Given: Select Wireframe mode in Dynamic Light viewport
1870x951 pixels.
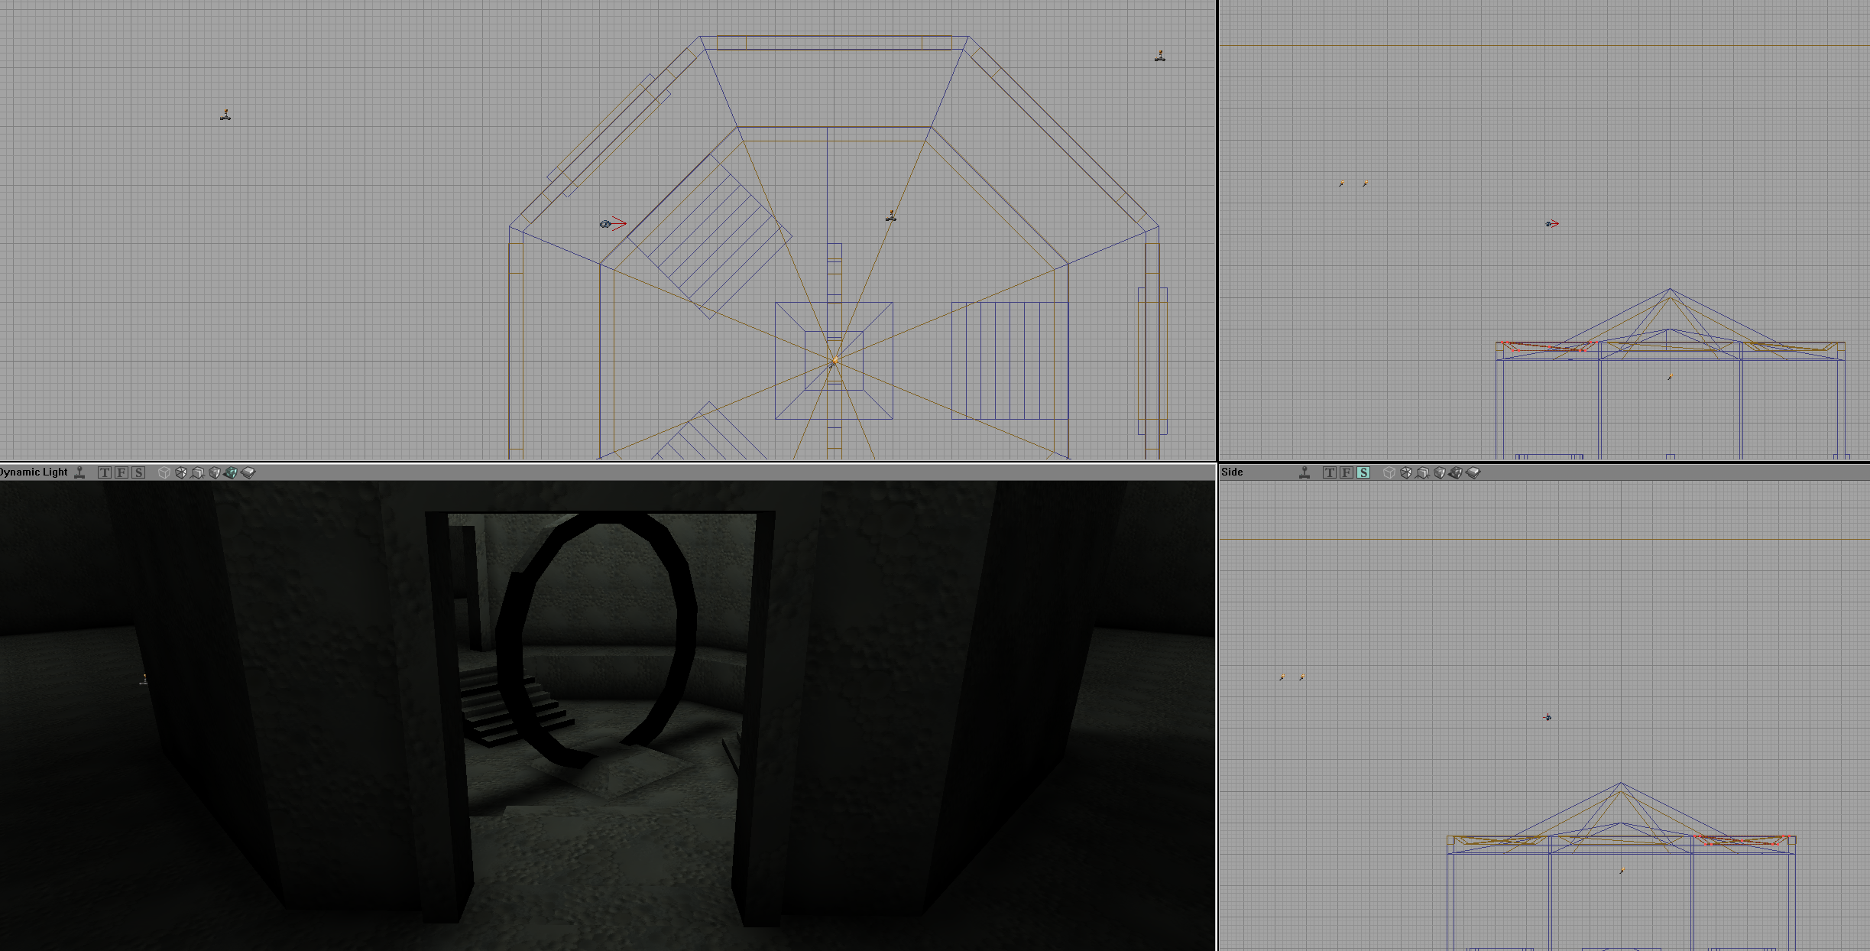Looking at the screenshot, I should [164, 472].
